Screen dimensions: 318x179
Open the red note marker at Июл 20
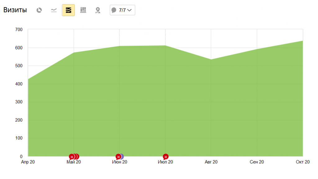pyautogui.click(x=166, y=157)
